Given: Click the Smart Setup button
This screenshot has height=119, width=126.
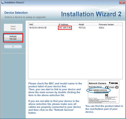Looking at the screenshot, I should [13, 28].
